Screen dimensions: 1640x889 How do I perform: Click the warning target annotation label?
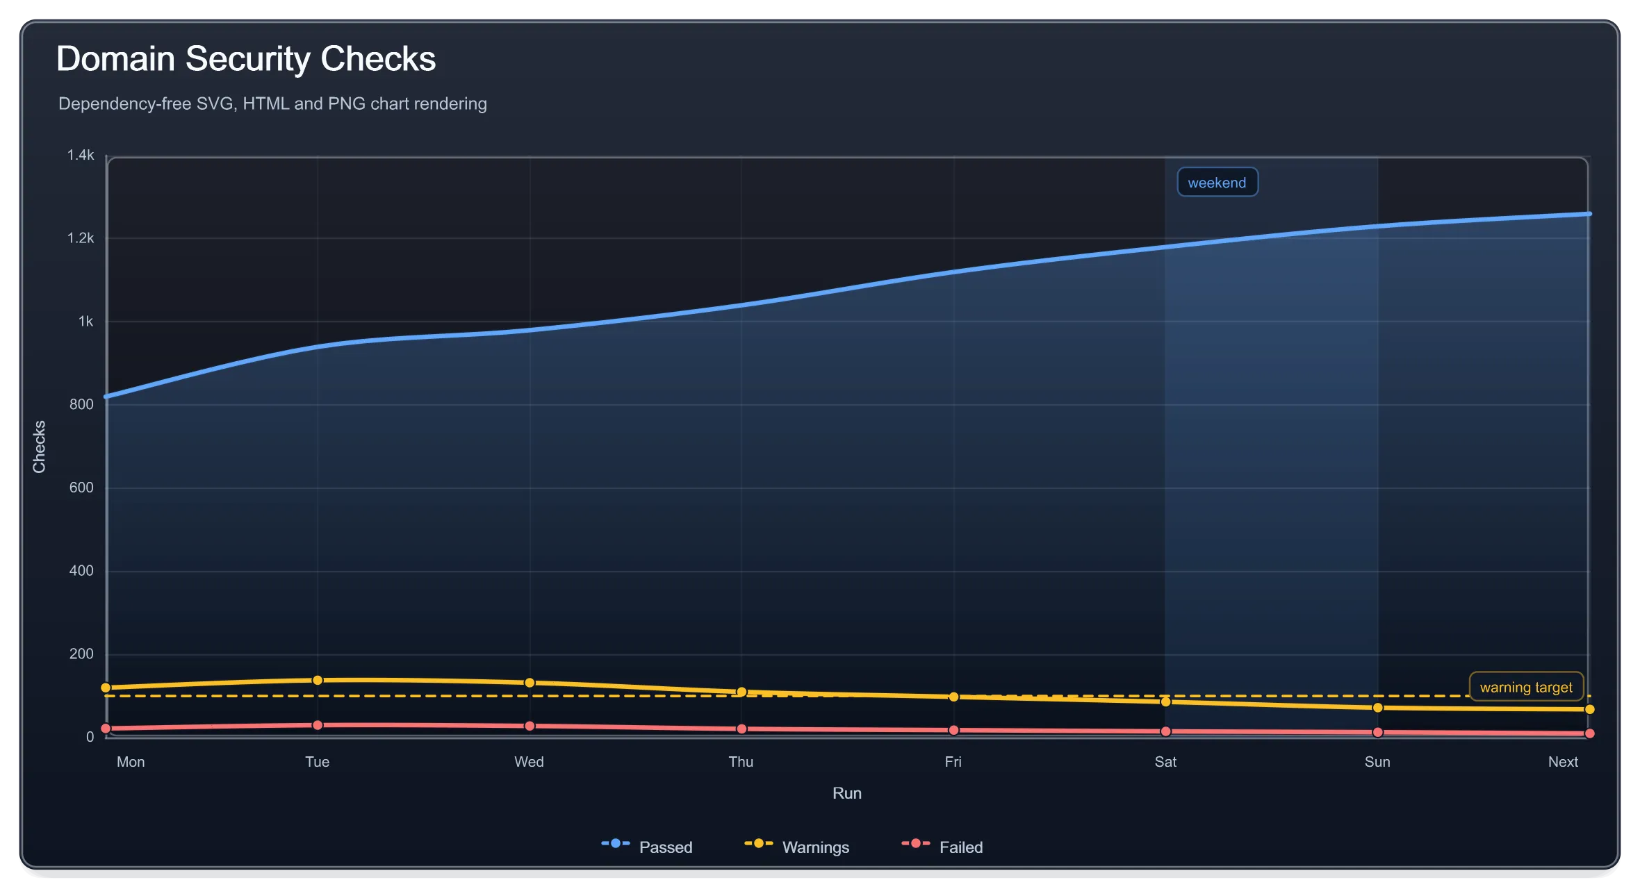coord(1526,687)
